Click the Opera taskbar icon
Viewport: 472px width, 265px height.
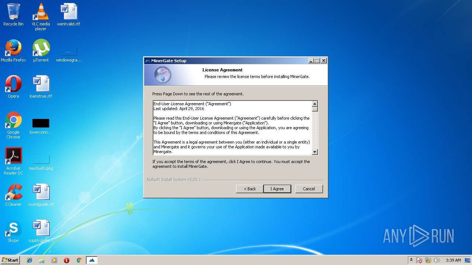click(67, 260)
